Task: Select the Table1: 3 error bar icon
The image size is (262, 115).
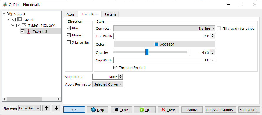Action: (x=29, y=31)
